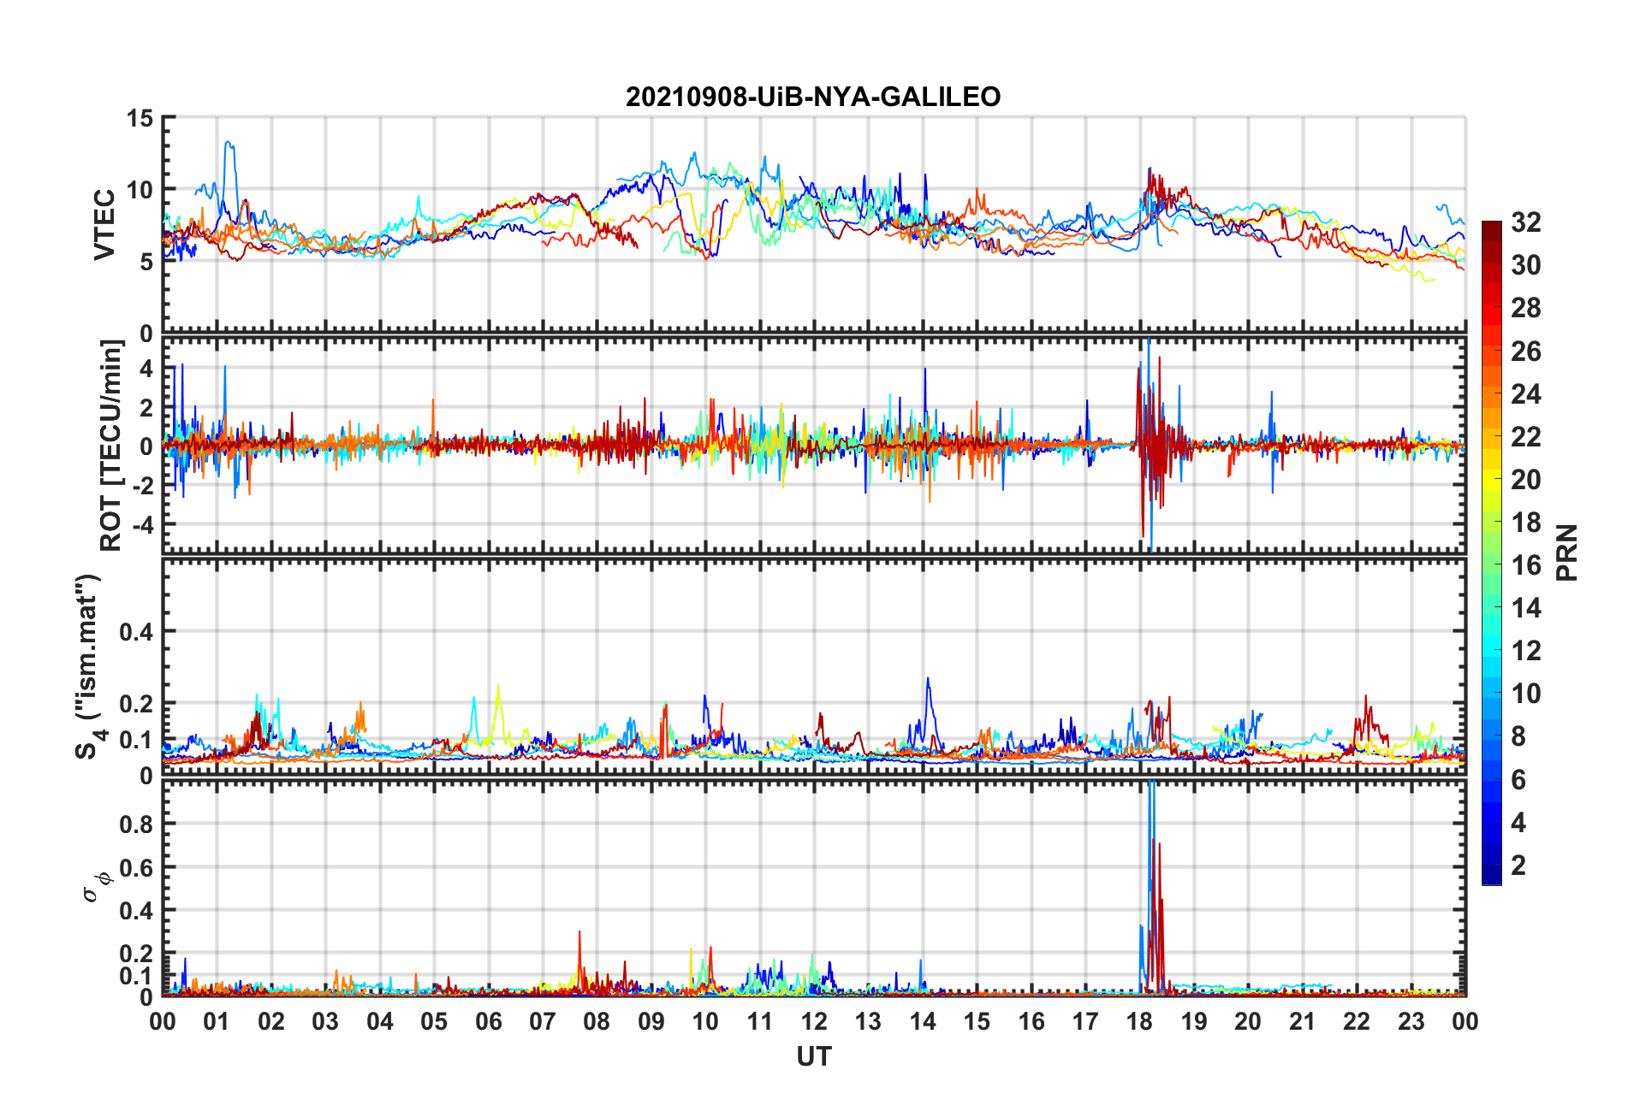Click the VTEC spike near 01 UT
Viewport: 1628px width, 1105px height.
coord(229,171)
